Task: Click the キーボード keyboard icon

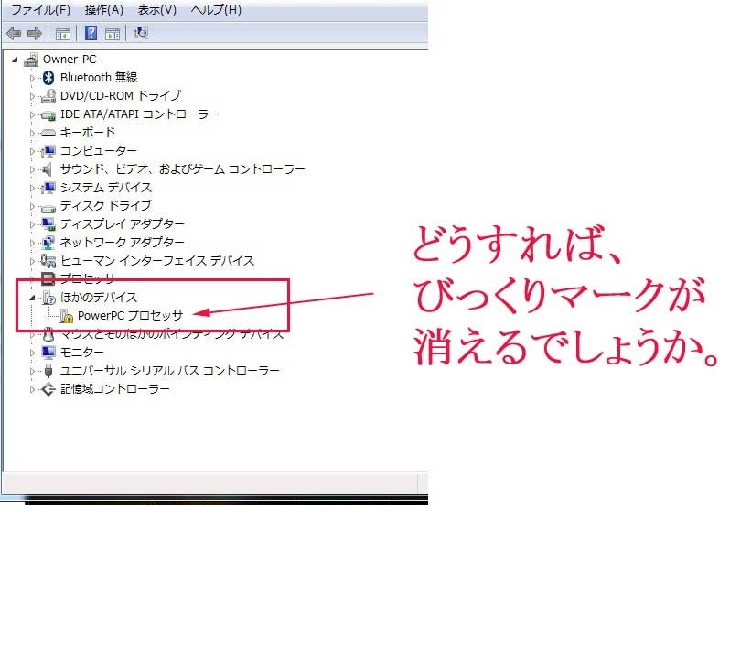Action: point(48,134)
